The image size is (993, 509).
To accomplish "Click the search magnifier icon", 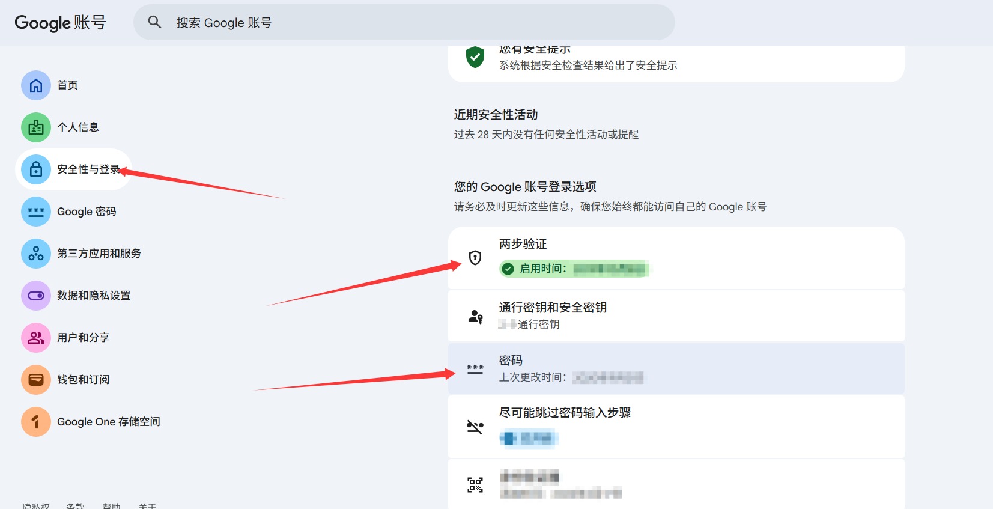I will click(x=154, y=22).
